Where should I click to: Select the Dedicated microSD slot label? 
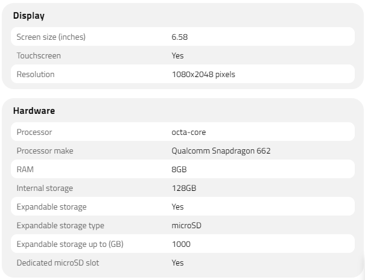pos(58,263)
